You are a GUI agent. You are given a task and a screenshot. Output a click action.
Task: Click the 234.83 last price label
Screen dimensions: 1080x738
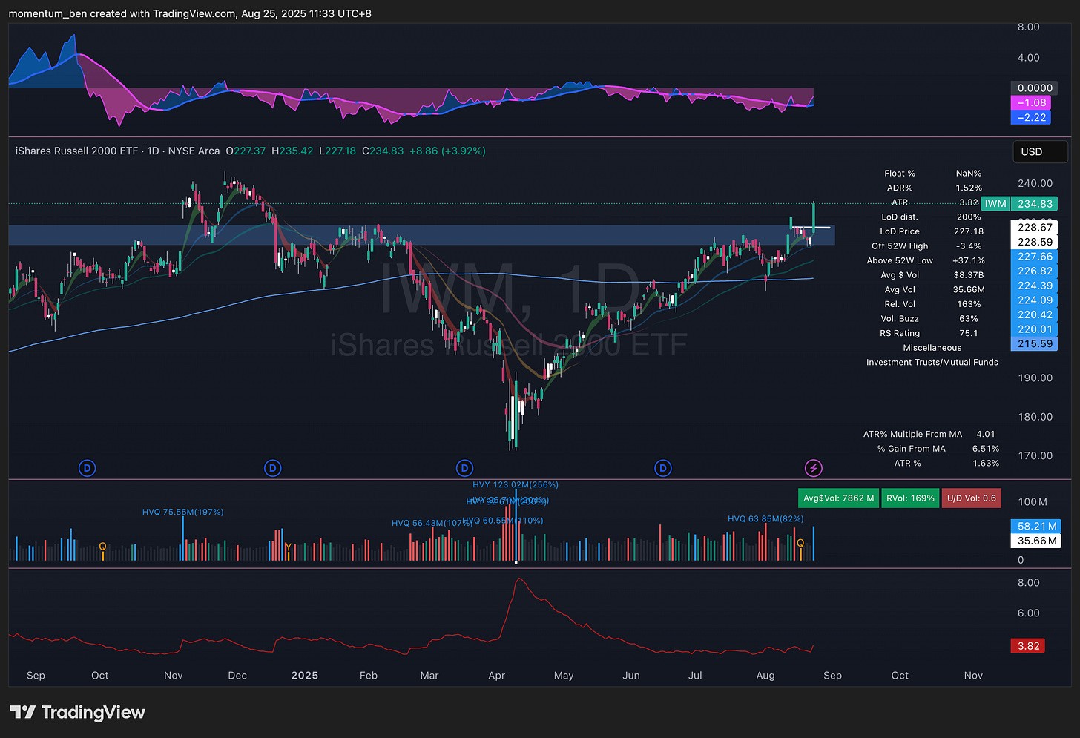click(1035, 203)
